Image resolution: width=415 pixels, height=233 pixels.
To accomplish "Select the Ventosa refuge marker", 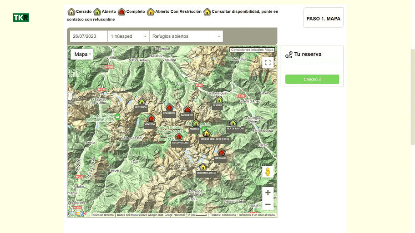I will click(x=151, y=119).
